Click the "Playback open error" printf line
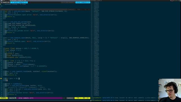The image size is (181, 102). [x=32, y=15]
